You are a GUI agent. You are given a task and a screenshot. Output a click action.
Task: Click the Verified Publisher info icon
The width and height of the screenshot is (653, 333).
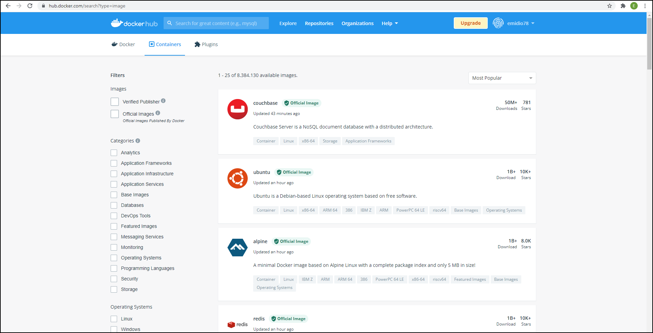[x=163, y=101]
